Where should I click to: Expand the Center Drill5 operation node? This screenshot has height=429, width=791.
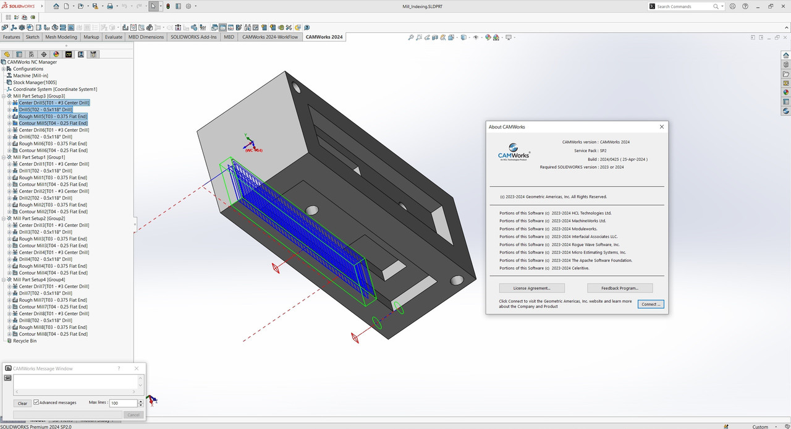point(9,103)
